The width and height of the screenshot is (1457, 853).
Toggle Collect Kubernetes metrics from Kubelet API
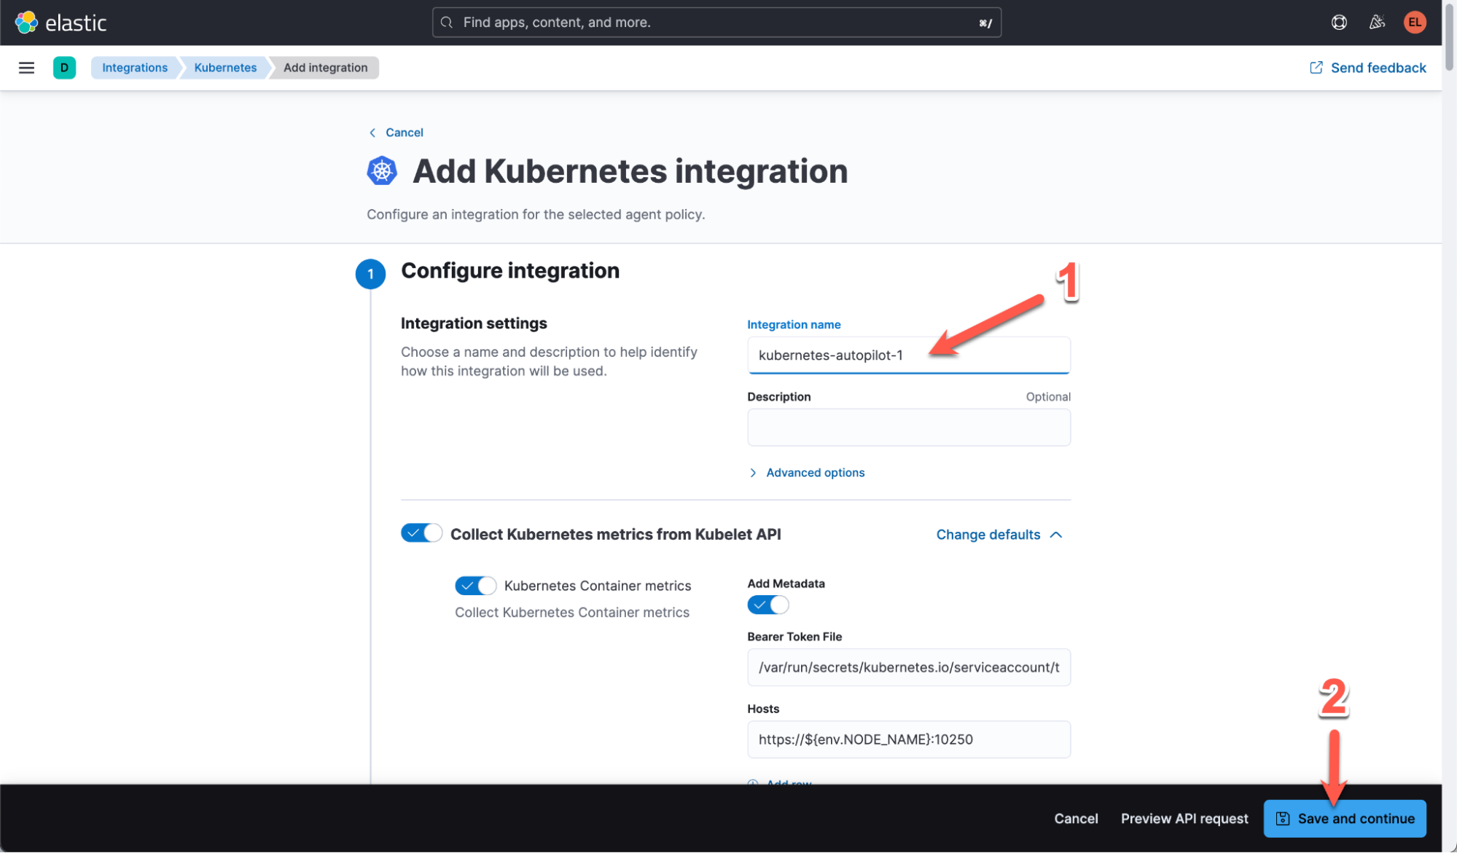click(x=421, y=533)
